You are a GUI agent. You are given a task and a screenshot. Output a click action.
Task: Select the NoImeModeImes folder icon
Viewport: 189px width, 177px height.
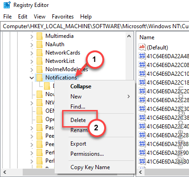[x=39, y=69]
